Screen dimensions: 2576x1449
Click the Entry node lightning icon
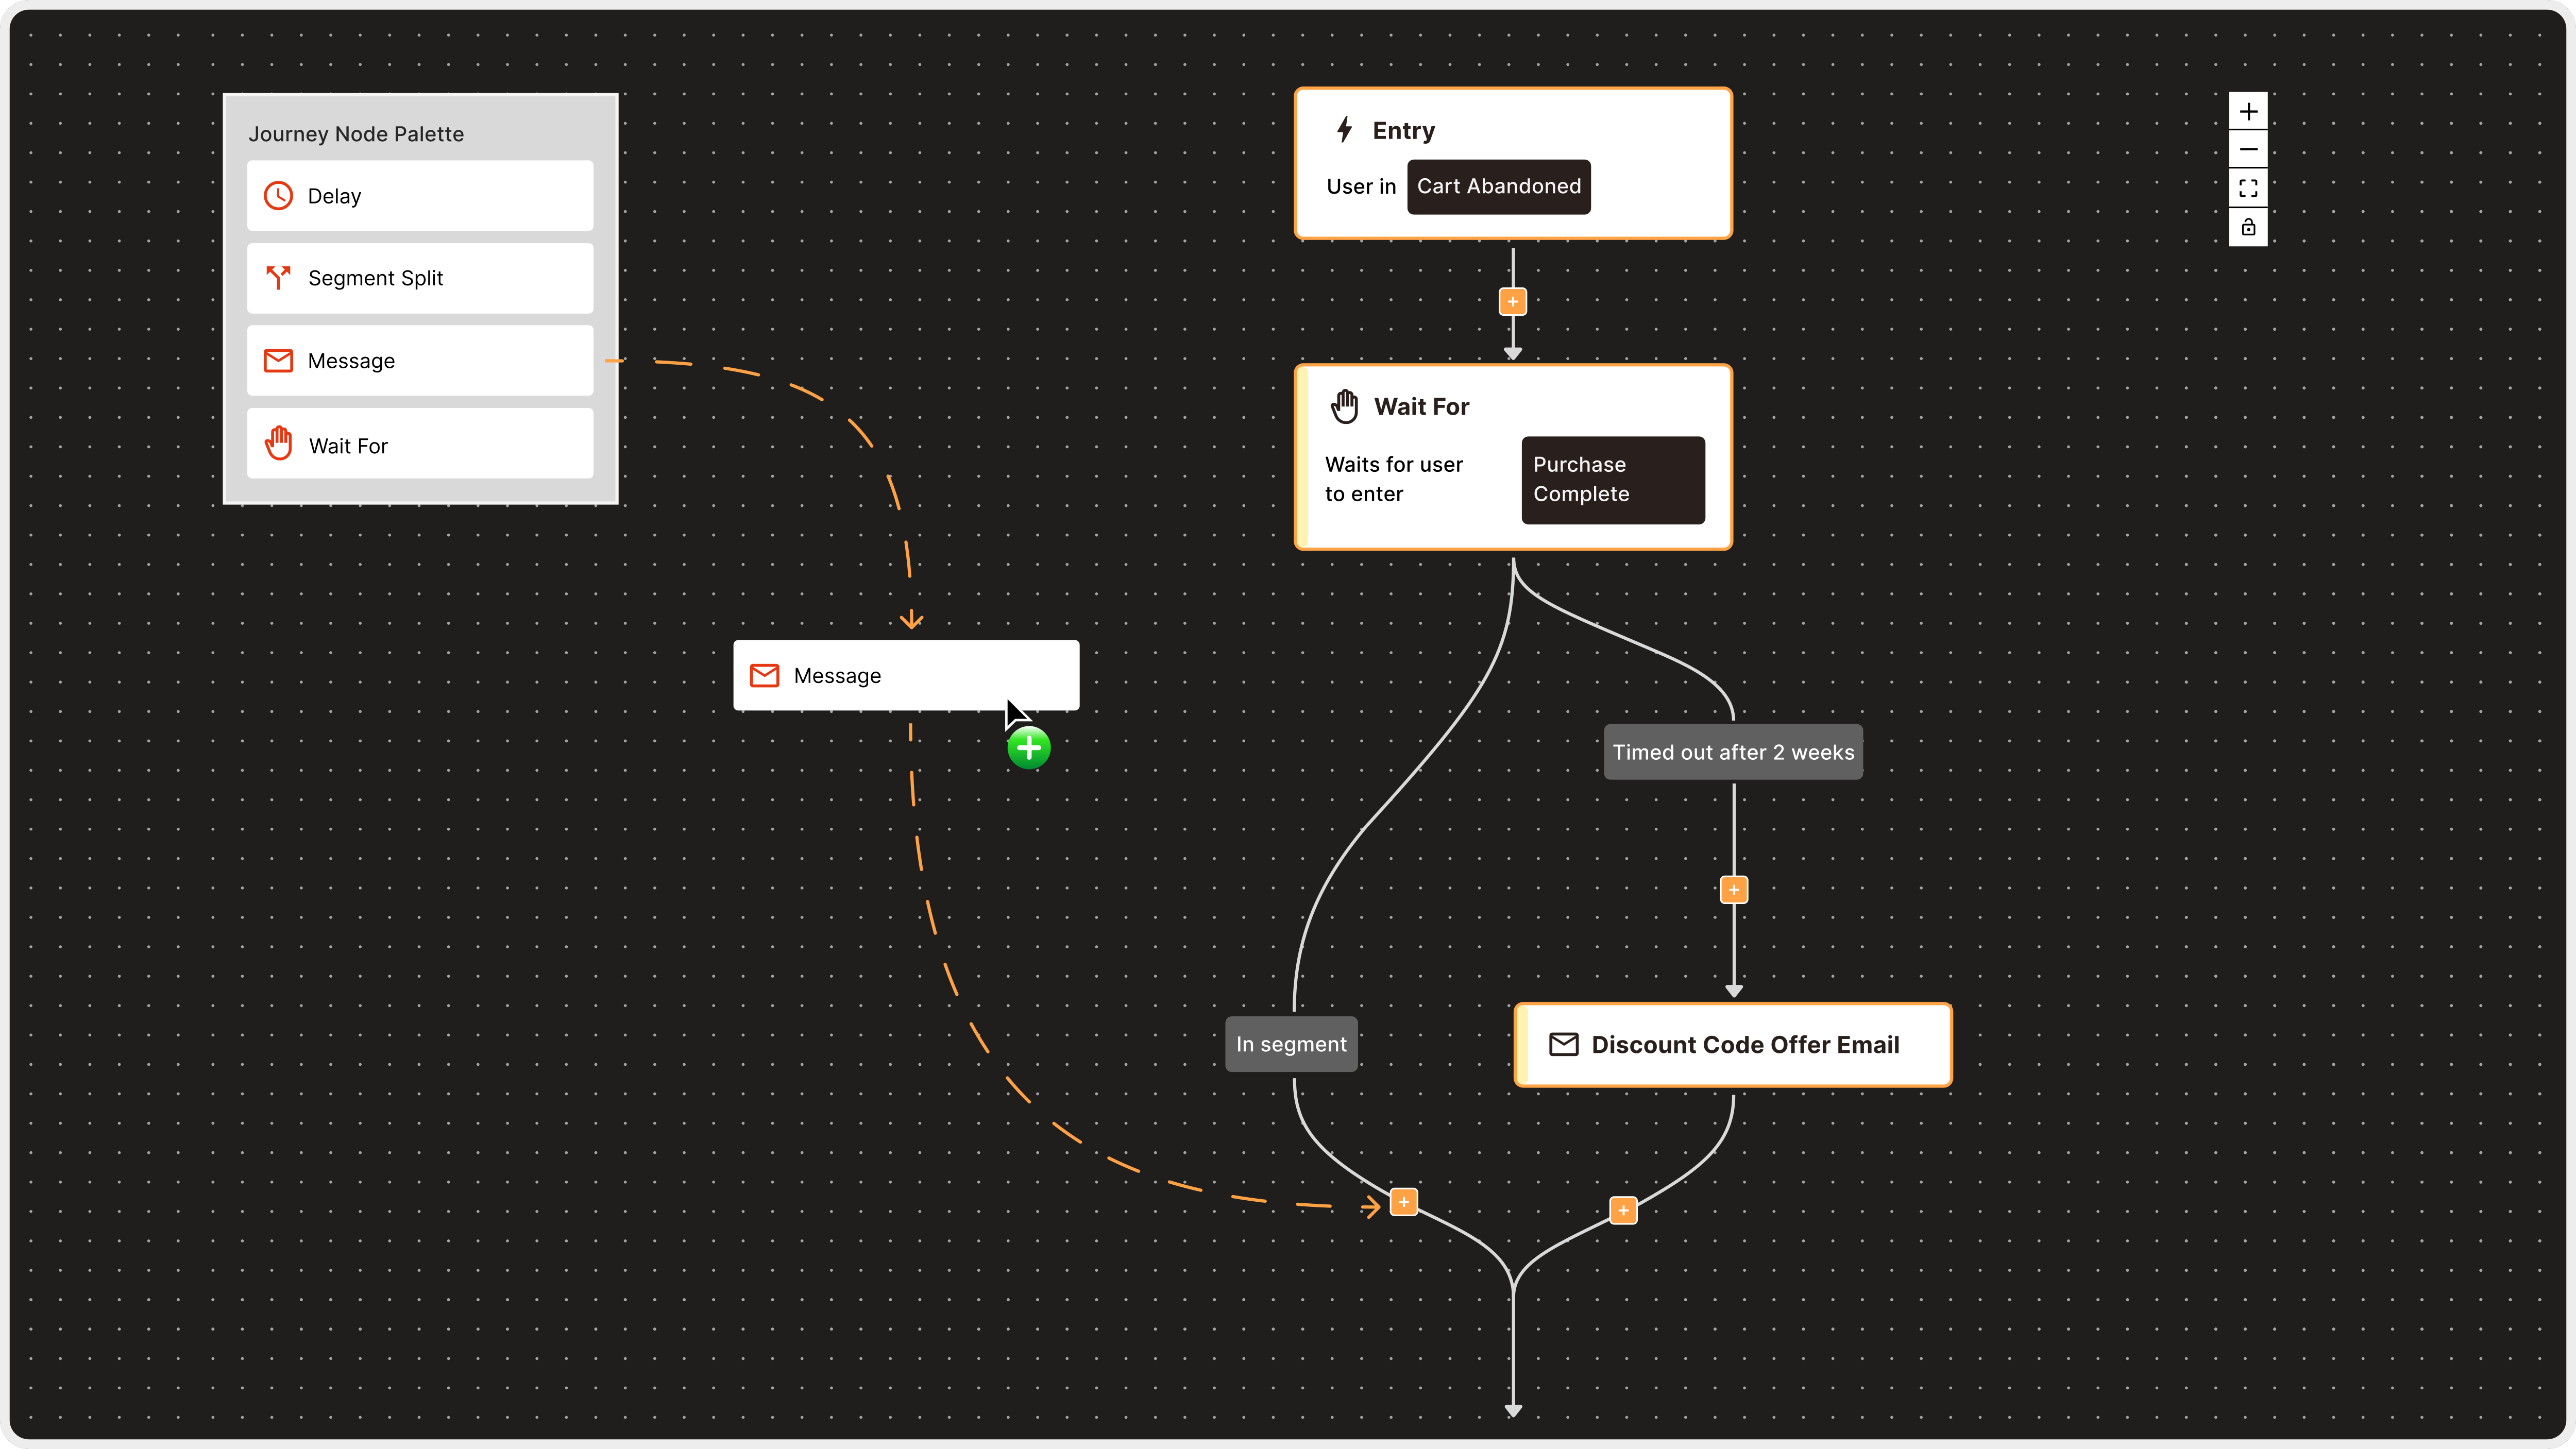click(1345, 130)
